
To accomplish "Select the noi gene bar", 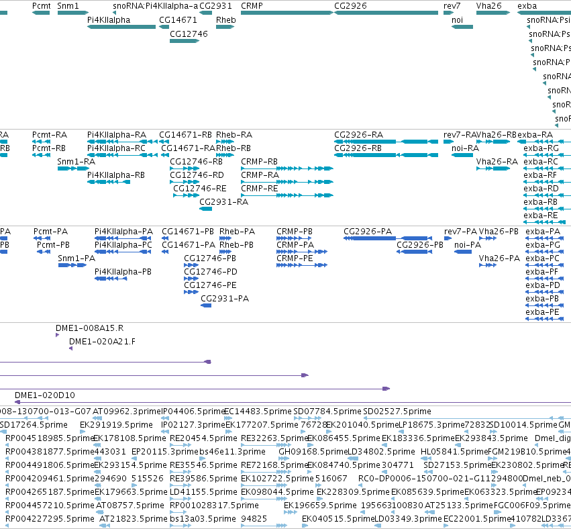I will [x=462, y=27].
